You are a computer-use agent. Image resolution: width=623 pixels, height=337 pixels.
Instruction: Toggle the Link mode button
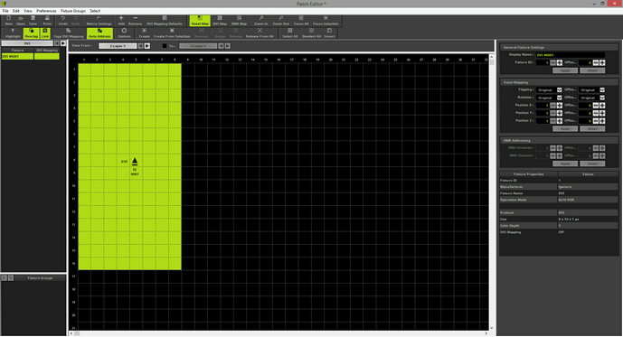point(45,33)
